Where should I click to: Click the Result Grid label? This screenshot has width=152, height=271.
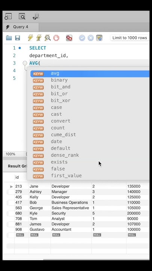pyautogui.click(x=17, y=166)
